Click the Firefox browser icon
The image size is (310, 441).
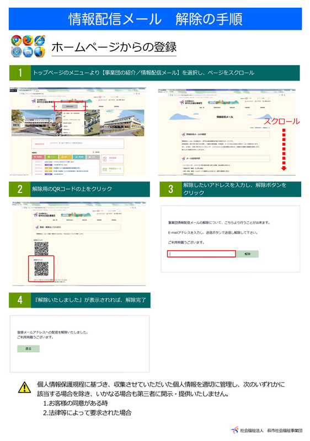(28, 40)
